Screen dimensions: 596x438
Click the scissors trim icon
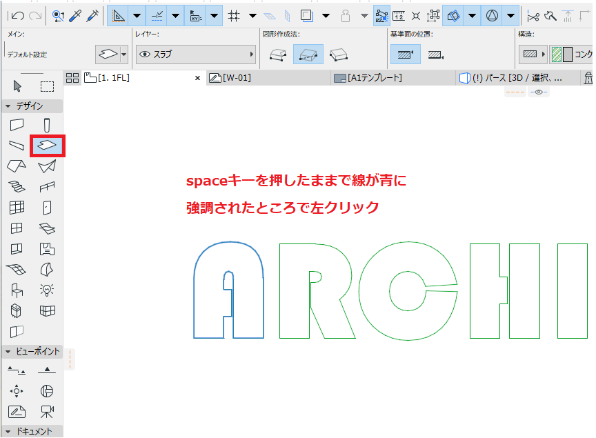click(x=533, y=16)
